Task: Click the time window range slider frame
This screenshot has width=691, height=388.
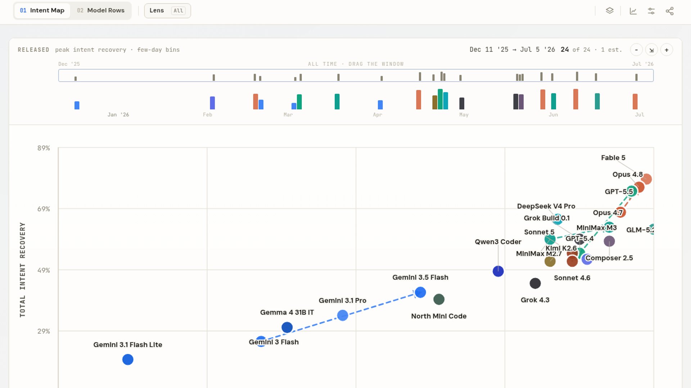Action: click(x=356, y=75)
